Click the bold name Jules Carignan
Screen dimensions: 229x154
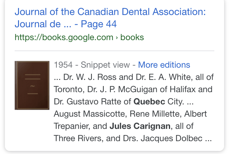[140, 126]
